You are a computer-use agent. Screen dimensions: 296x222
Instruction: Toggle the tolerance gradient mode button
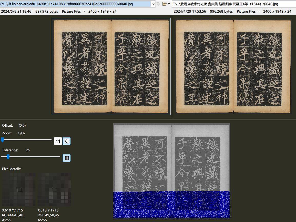point(67,158)
